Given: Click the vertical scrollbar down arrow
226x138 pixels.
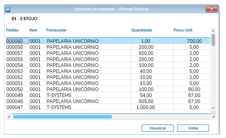Looking at the screenshot, I should 213,108.
